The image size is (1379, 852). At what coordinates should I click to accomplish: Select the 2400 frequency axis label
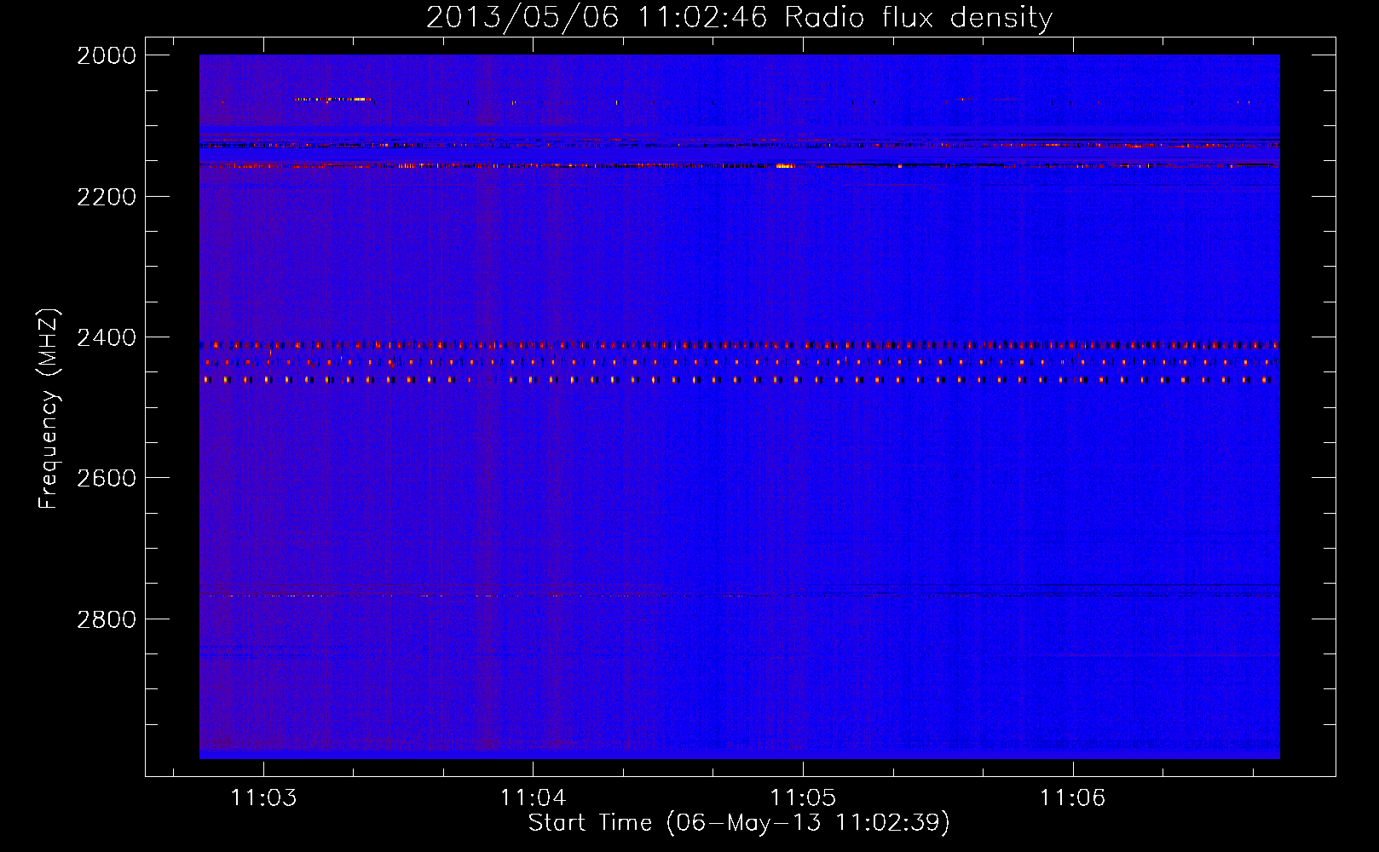coord(107,337)
